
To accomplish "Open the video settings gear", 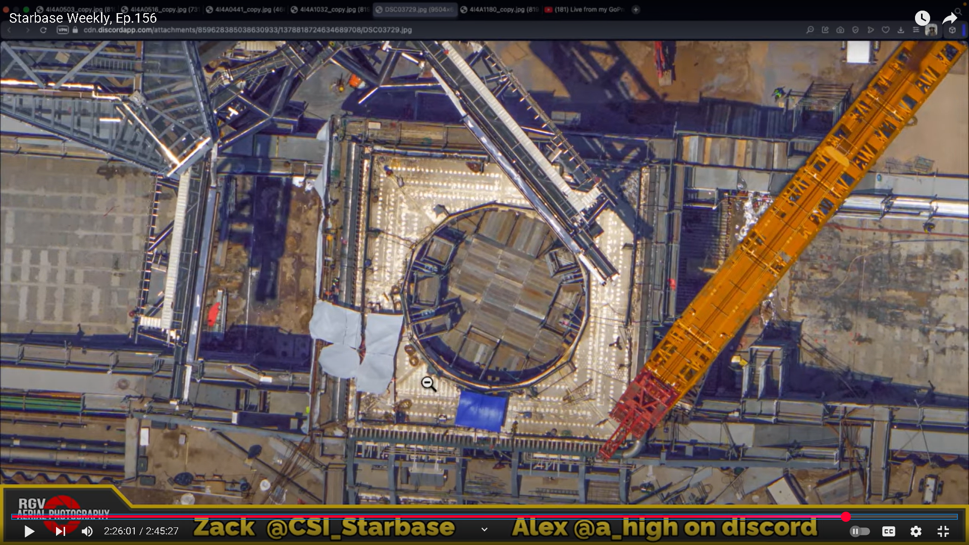I will coord(916,531).
